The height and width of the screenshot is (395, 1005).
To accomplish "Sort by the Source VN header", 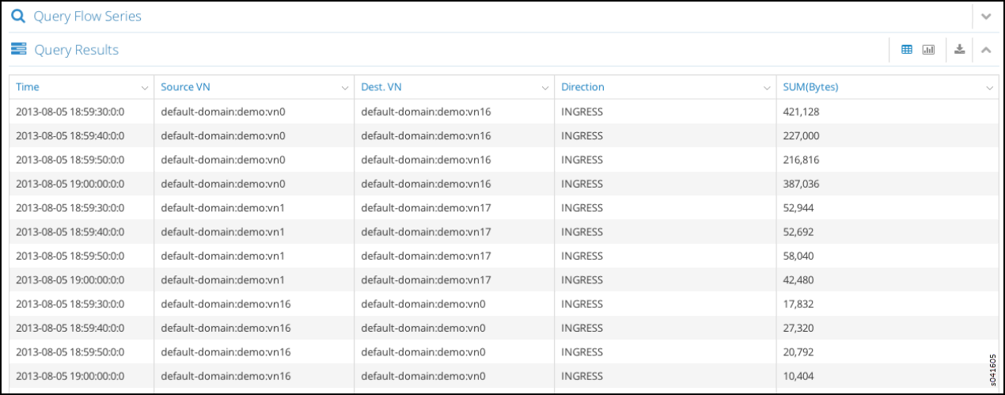I will [185, 87].
